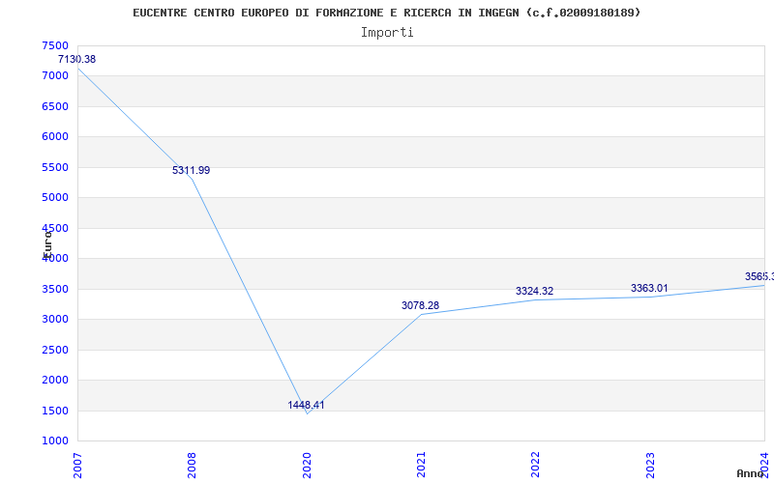Click the 1500 y-axis tick label
Viewport: 774px width, 483px height.
pyautogui.click(x=55, y=412)
